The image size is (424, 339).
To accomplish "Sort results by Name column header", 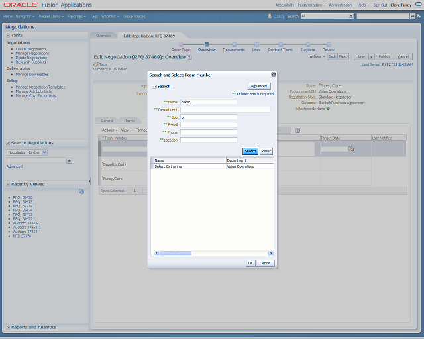I will [190, 160].
